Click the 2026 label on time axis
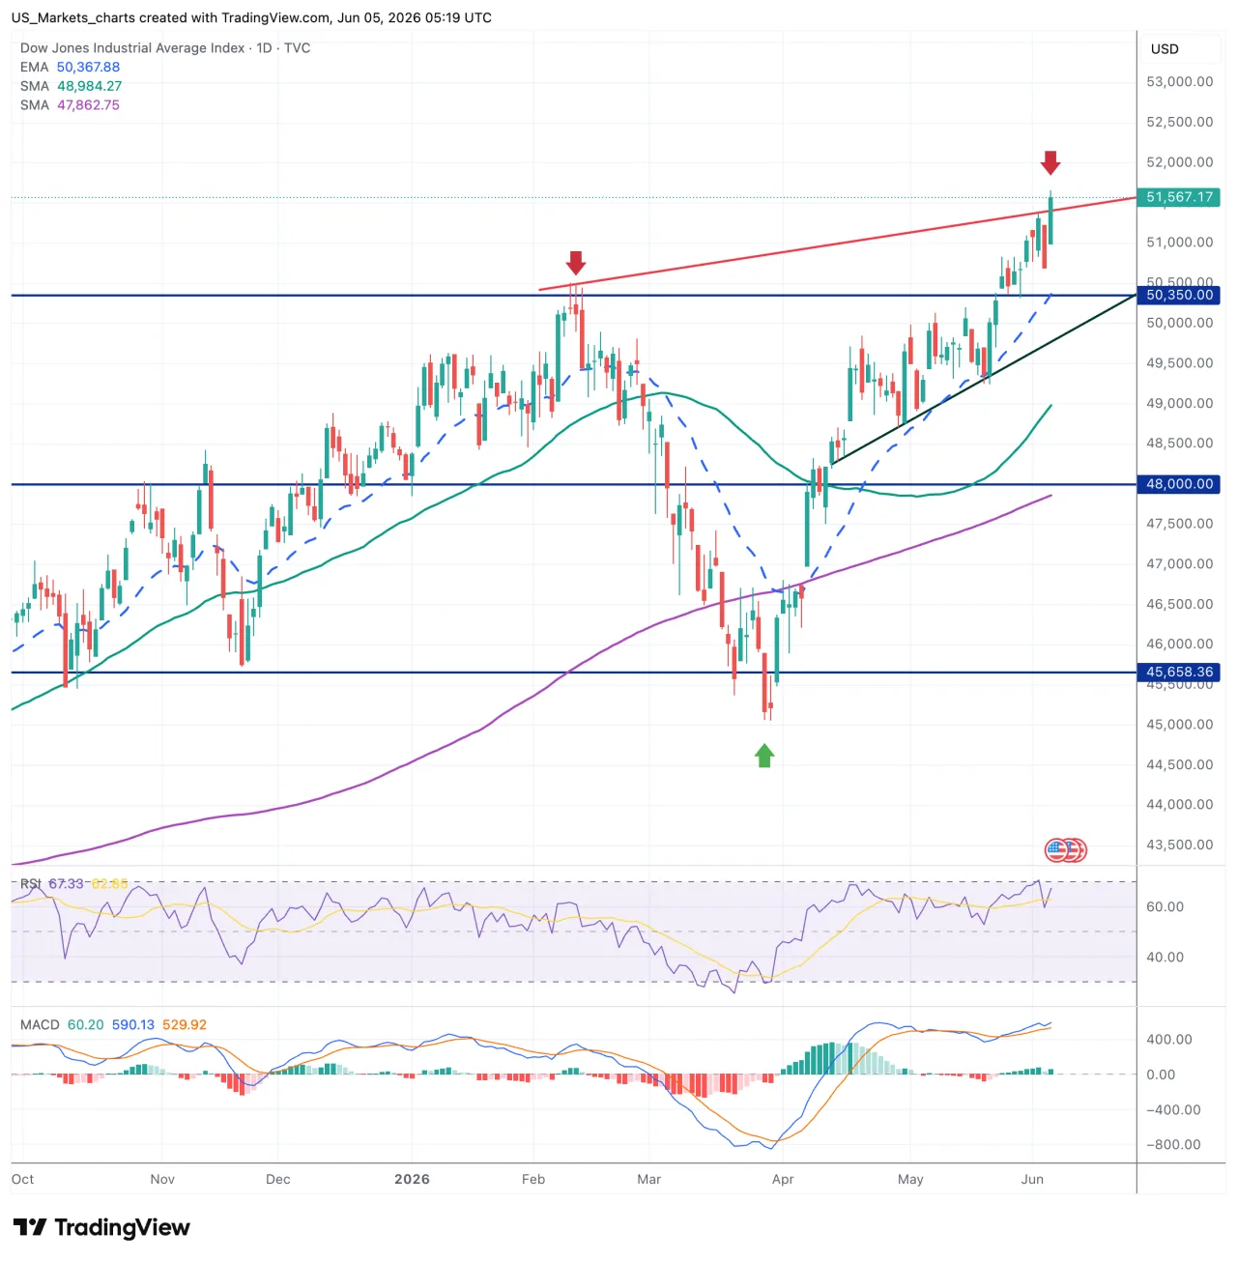 [x=412, y=1180]
